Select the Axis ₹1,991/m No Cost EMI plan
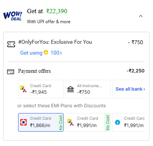Viewport: 153px width, 146px height. (x=88, y=122)
